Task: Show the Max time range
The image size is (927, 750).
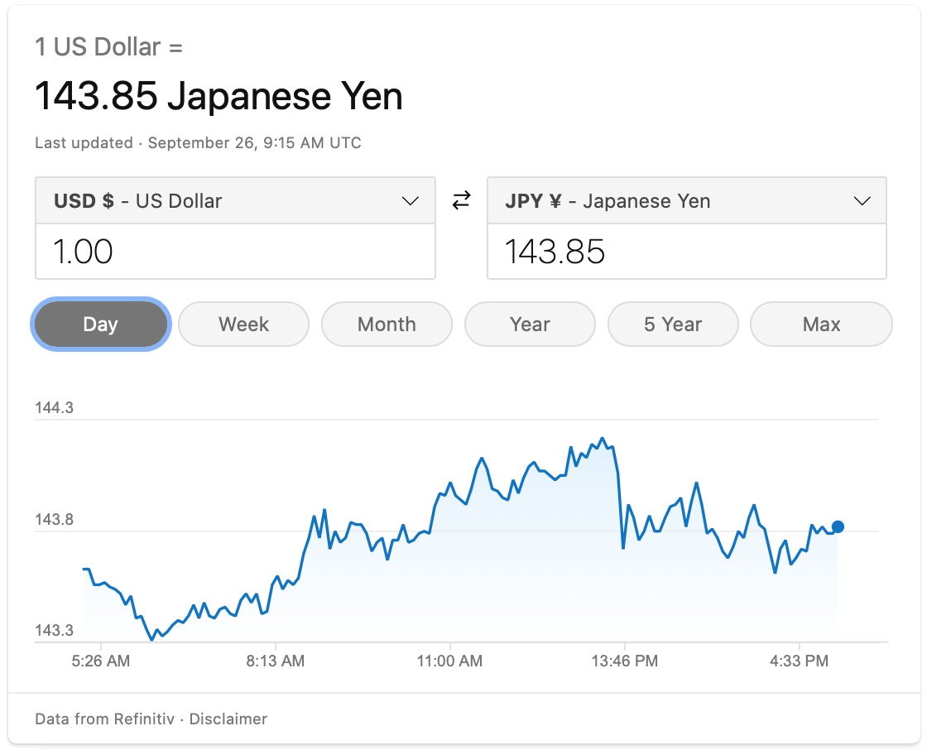Action: [821, 325]
